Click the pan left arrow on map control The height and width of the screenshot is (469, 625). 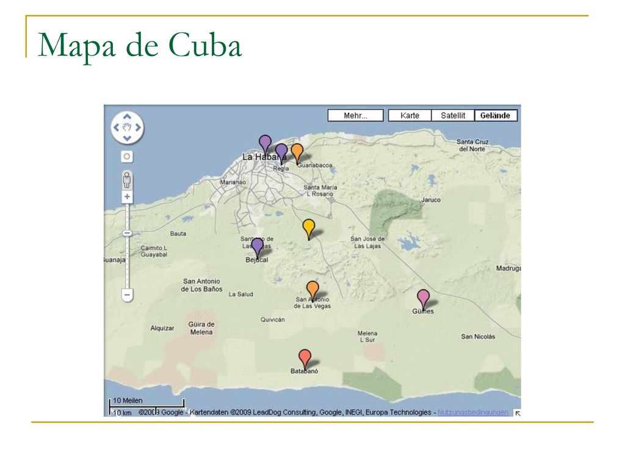(117, 127)
